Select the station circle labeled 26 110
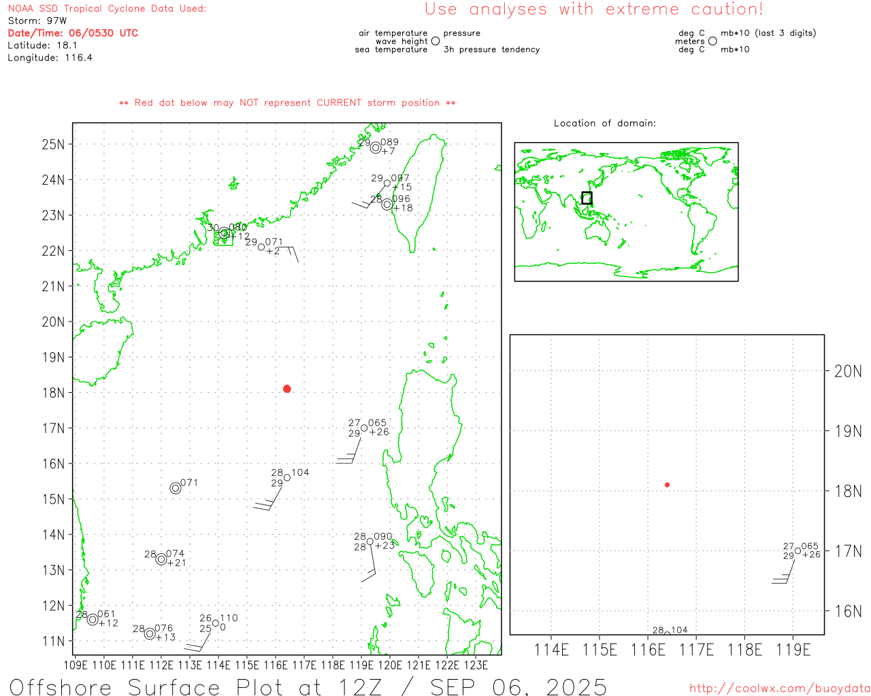 (x=216, y=623)
